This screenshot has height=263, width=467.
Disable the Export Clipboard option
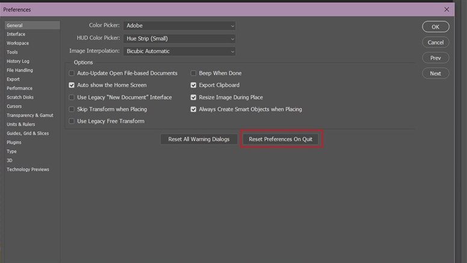194,85
